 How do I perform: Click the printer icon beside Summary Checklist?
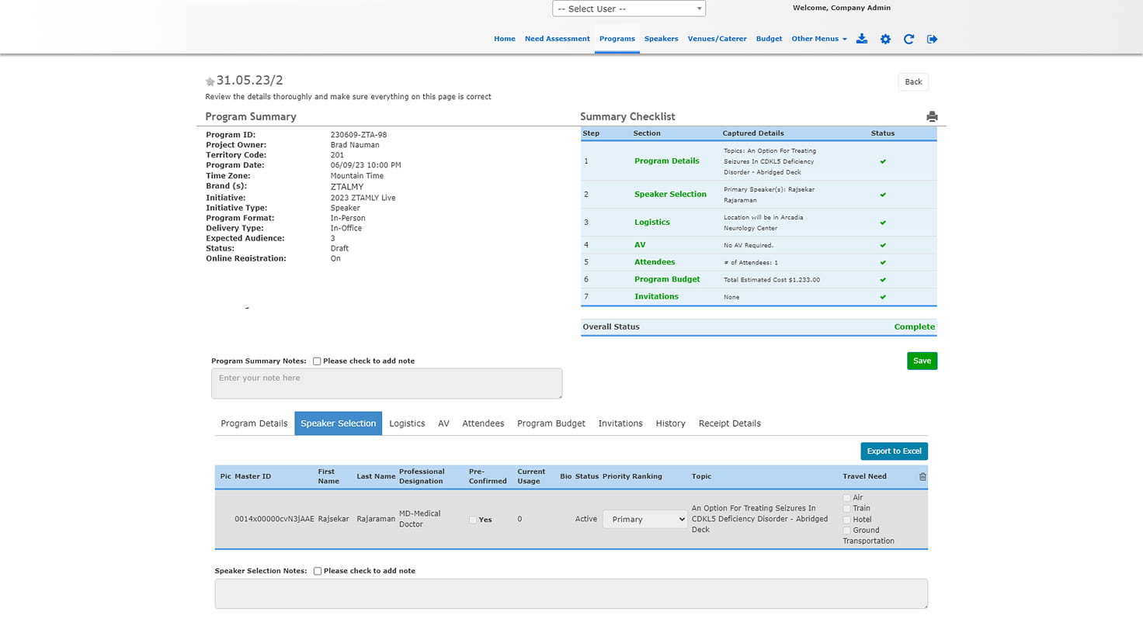click(932, 116)
